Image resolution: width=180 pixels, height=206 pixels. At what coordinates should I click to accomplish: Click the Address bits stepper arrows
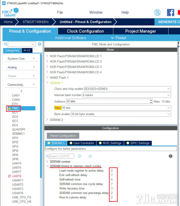click(151, 101)
